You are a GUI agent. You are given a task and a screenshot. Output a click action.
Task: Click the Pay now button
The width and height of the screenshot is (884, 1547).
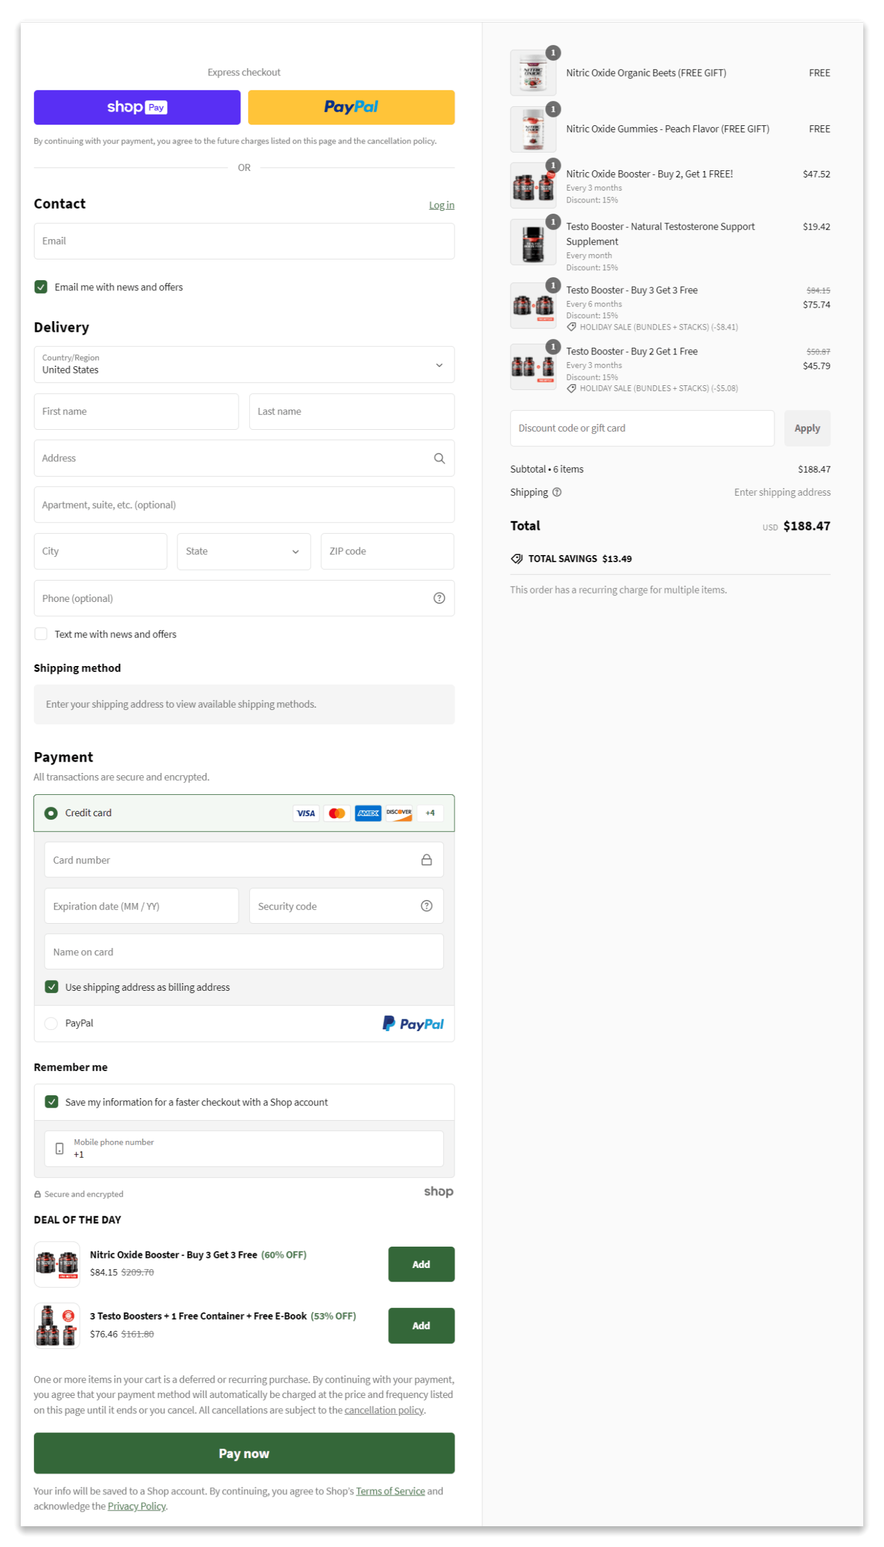click(x=244, y=1453)
